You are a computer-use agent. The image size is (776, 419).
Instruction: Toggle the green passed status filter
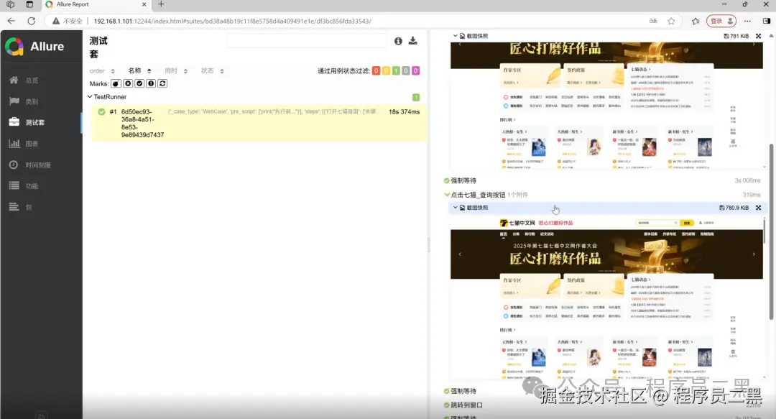click(x=396, y=71)
